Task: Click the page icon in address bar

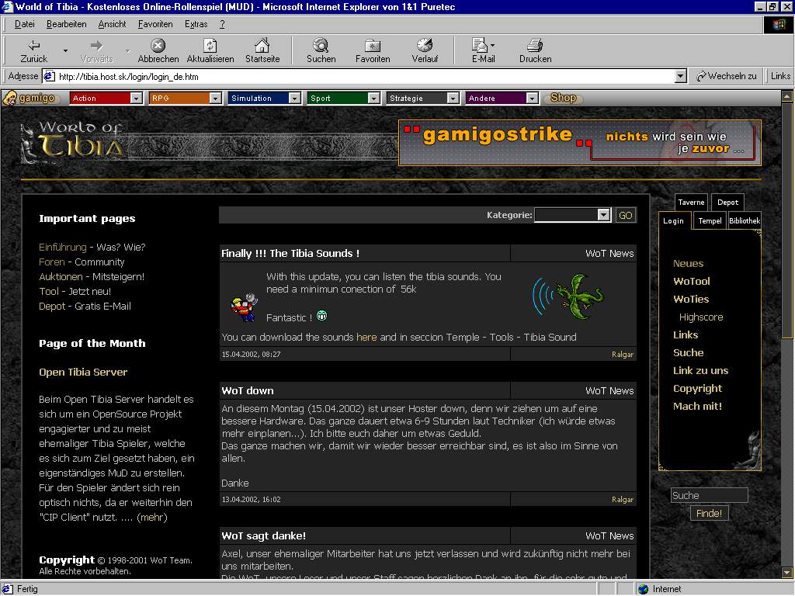Action: click(x=49, y=77)
